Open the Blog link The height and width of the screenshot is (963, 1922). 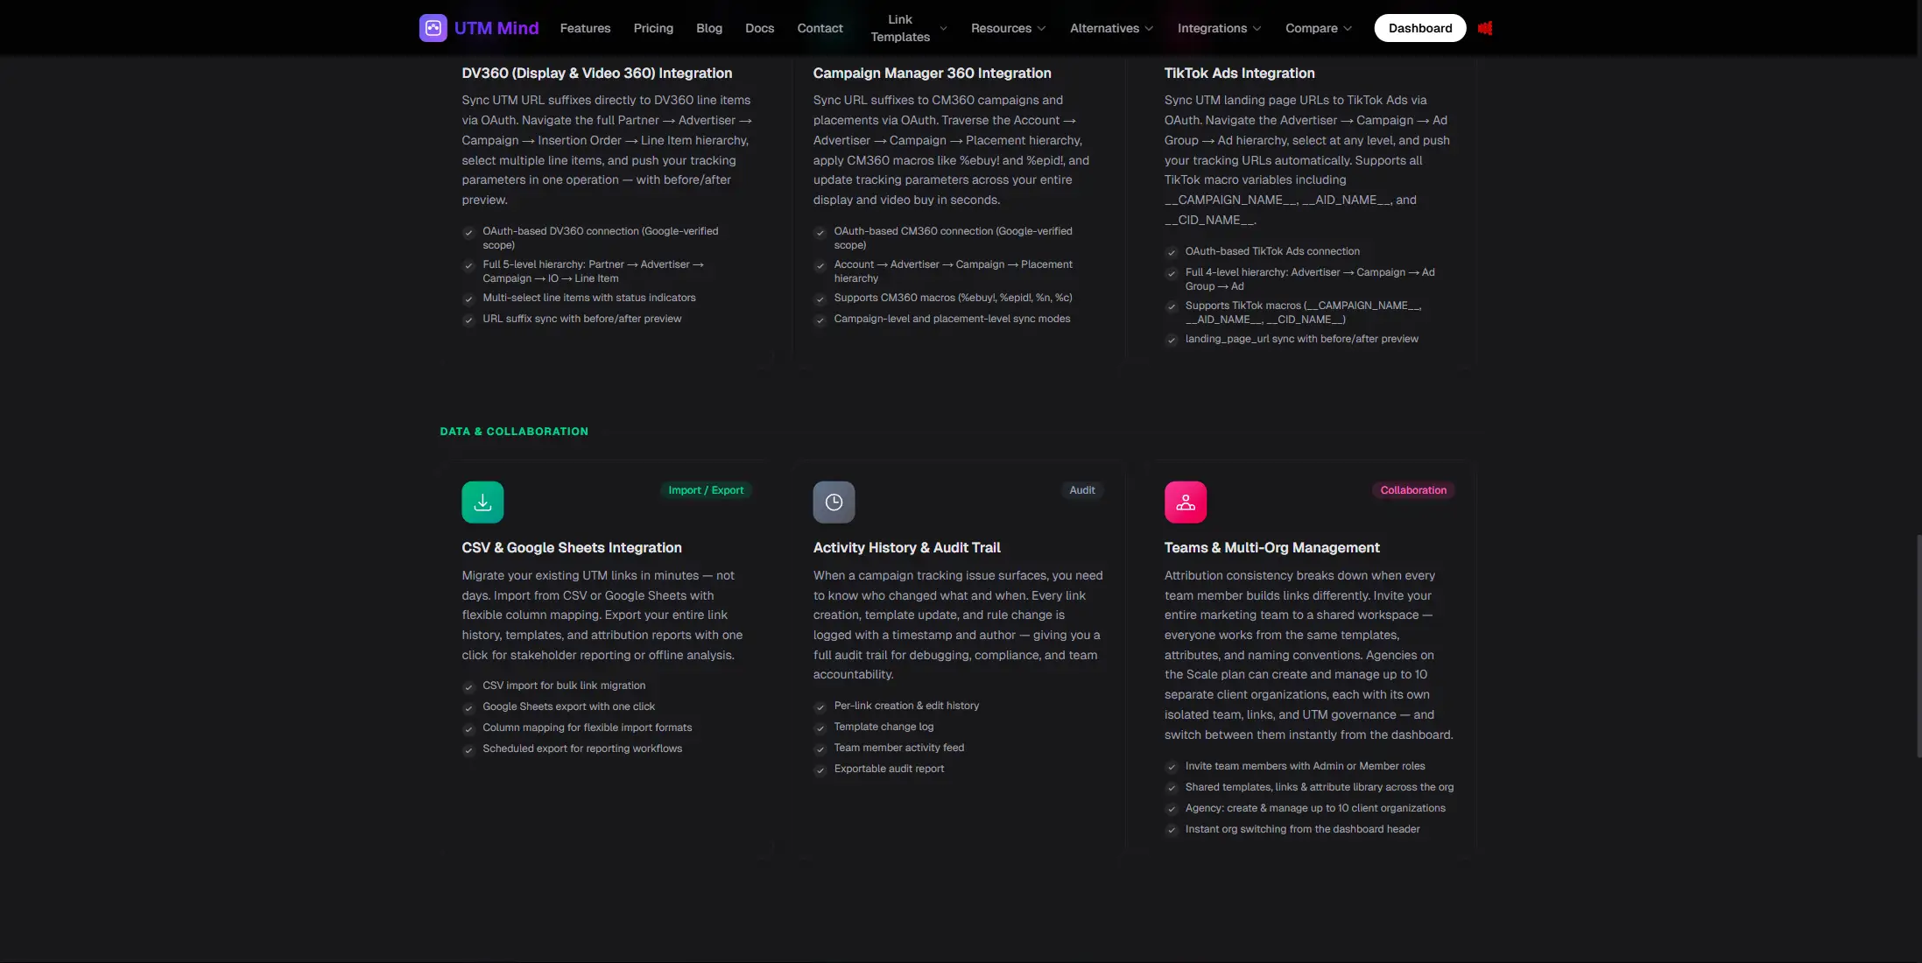(709, 27)
